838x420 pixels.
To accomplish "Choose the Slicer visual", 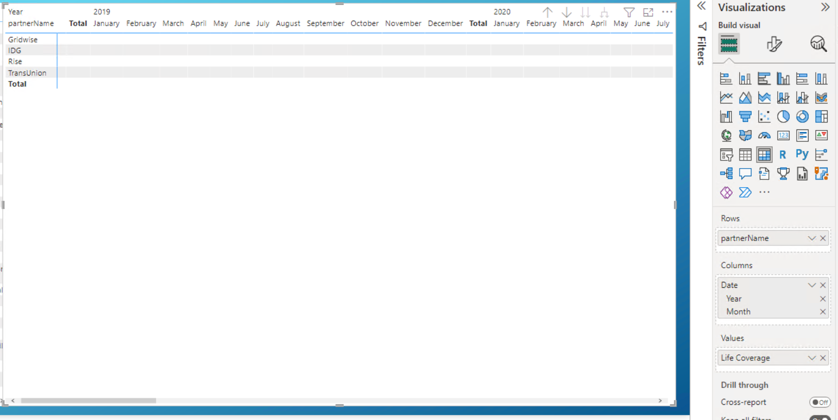I will click(726, 155).
